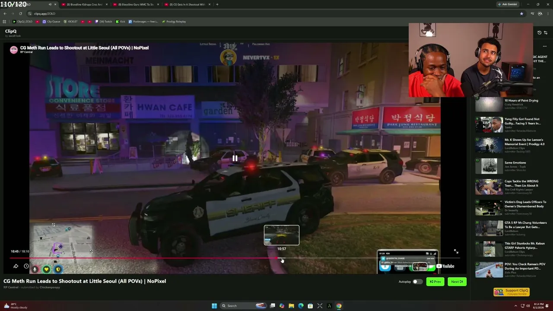Enter fullscreen using the expand arrows icon
Screen dimensions: 553x311
tap(456, 251)
